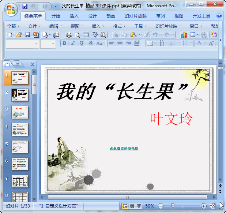Open the 文件 classic menu
Viewport: 226px width, 213px height.
[x=34, y=26]
